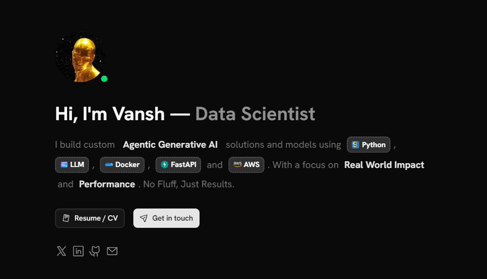Select the LLM technology badge
Viewport: 487px width, 279px height.
[x=72, y=165]
